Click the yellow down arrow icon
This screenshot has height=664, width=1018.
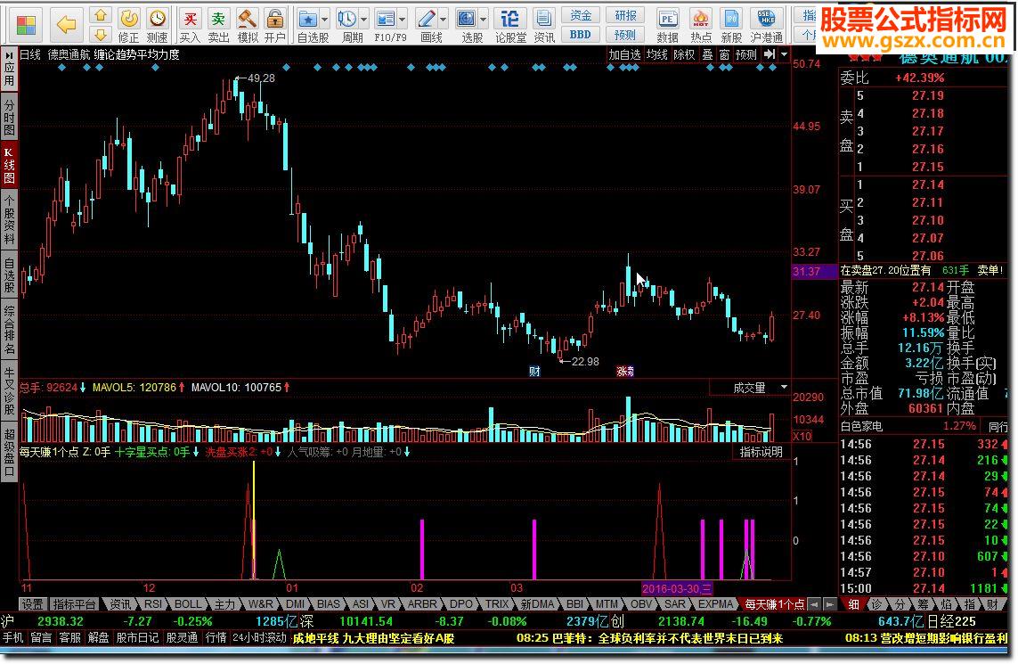[x=100, y=34]
